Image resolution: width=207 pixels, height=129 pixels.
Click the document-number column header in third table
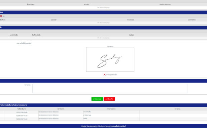click(x=14, y=35)
